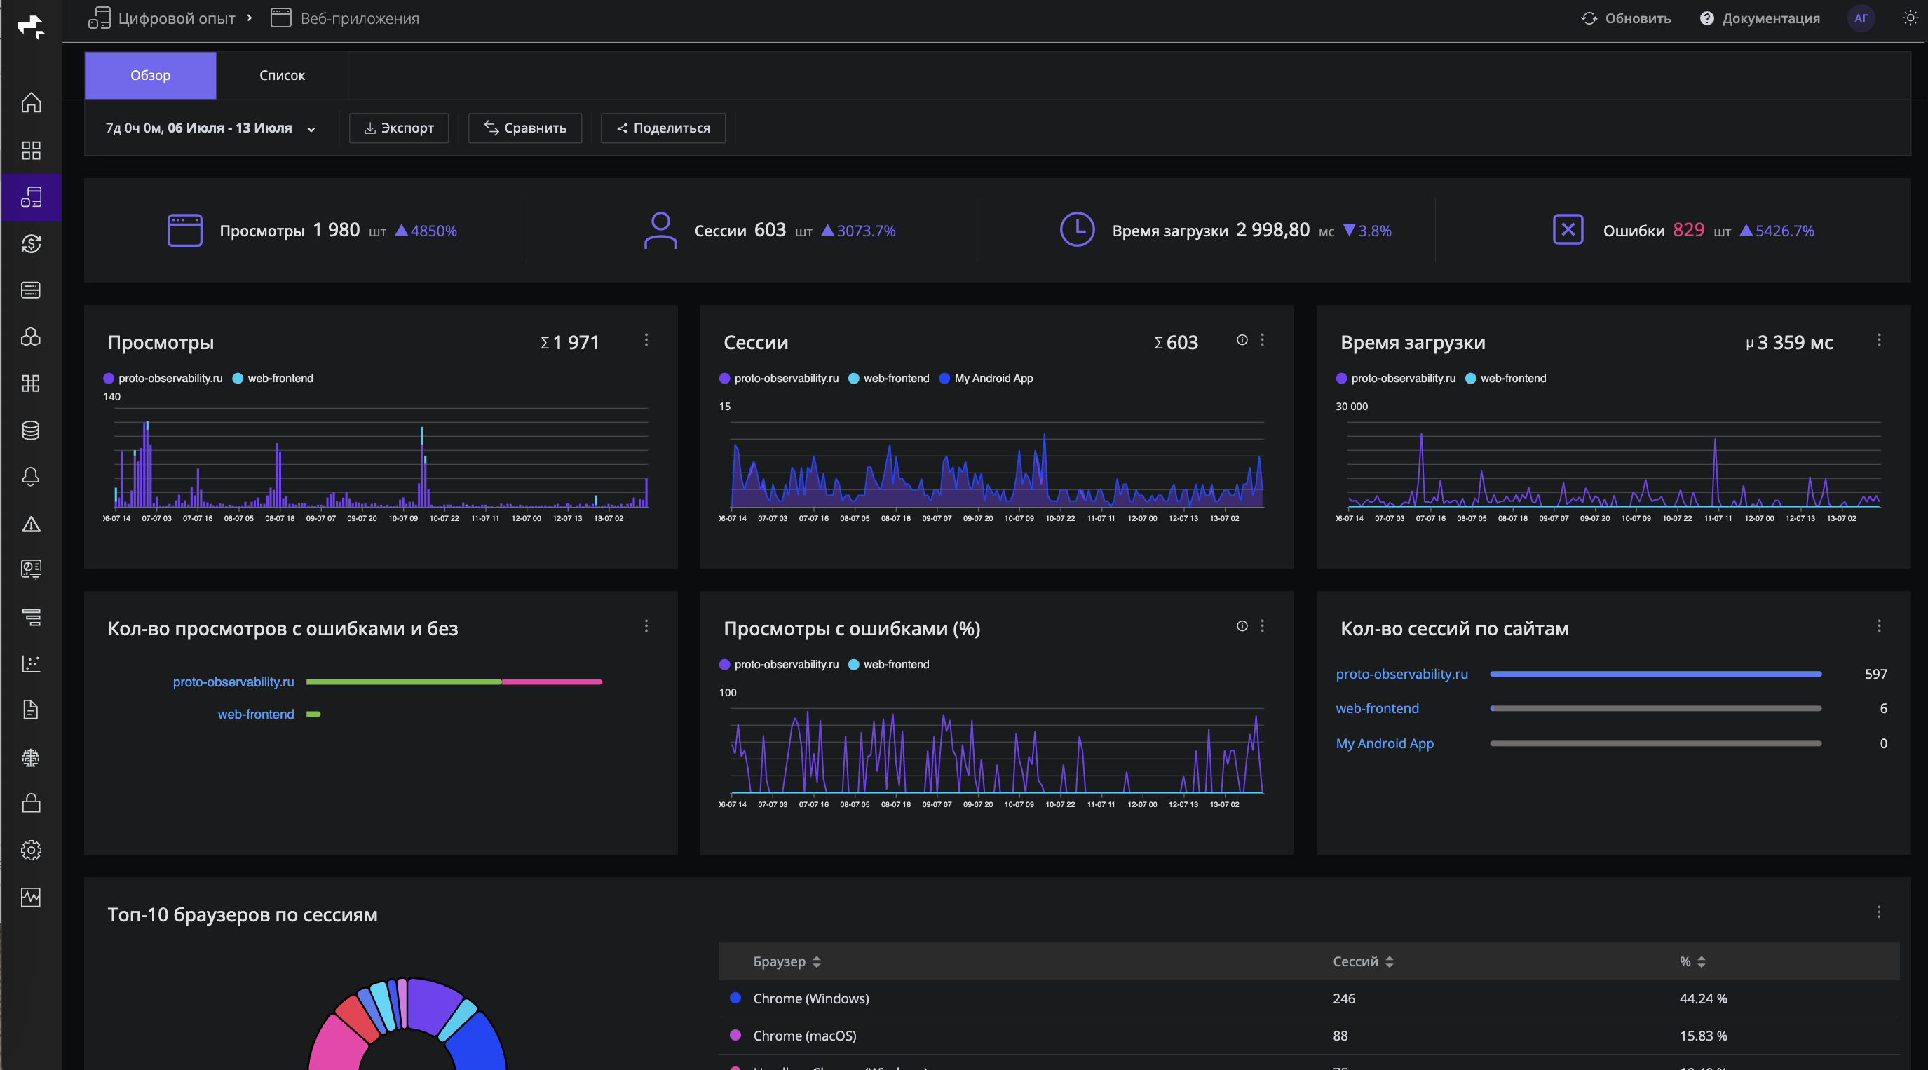Click the Ошибки crossed-box KPI icon

click(x=1567, y=229)
